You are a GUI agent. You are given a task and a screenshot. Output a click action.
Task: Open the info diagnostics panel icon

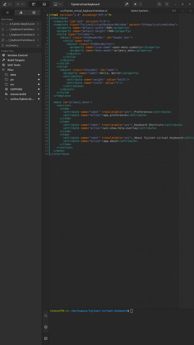[x=46, y=327]
